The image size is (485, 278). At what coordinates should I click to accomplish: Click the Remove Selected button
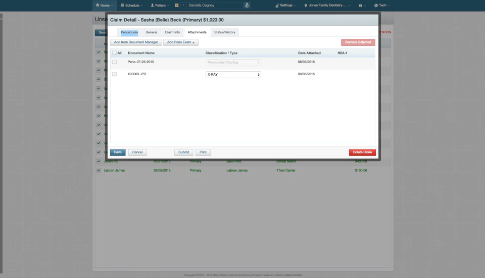[x=358, y=42]
